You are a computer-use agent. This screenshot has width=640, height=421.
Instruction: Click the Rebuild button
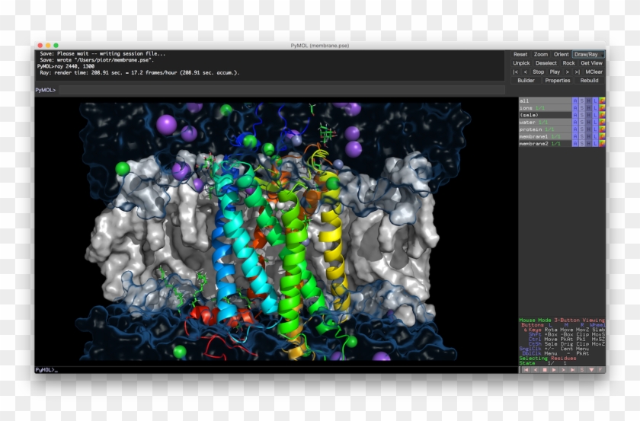click(x=590, y=81)
